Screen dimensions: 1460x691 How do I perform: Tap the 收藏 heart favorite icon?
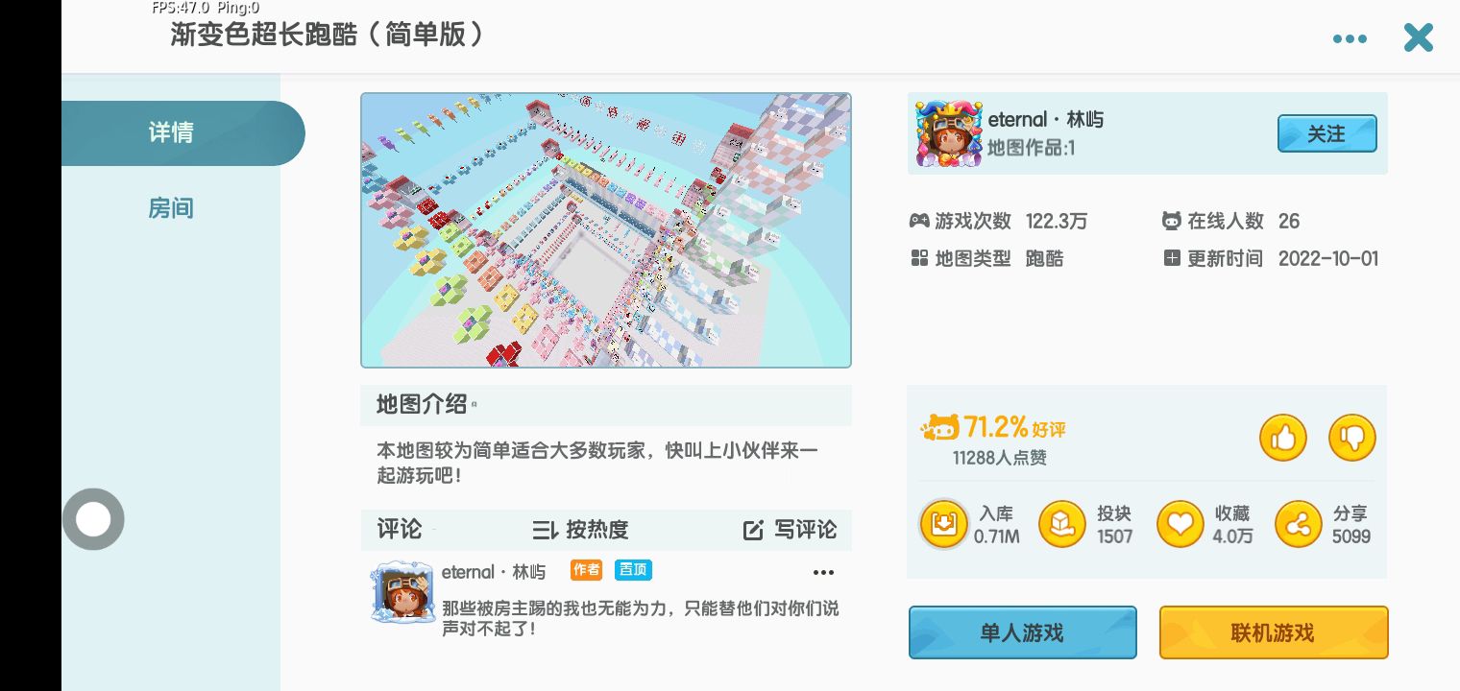(x=1180, y=524)
